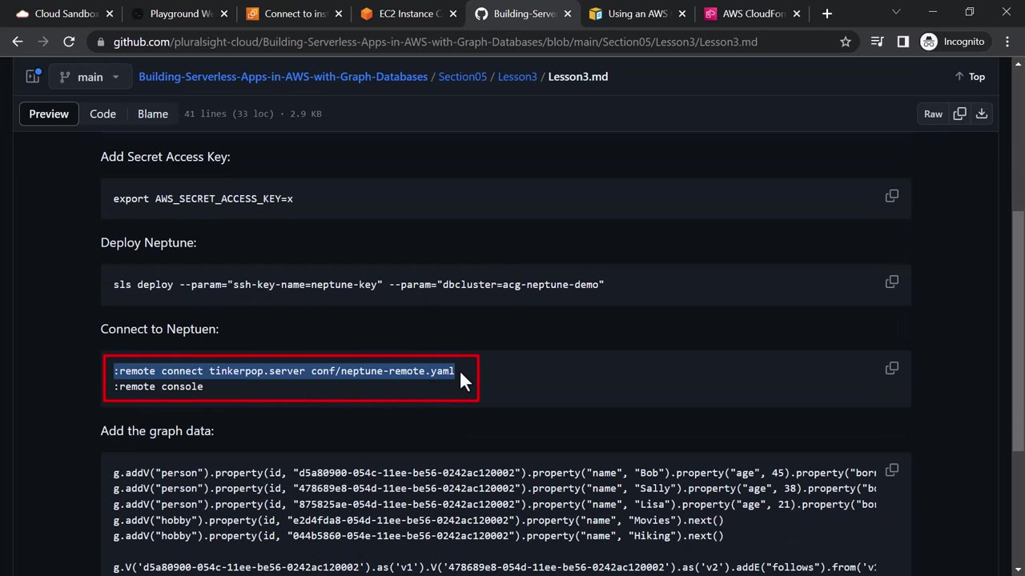The height and width of the screenshot is (576, 1025).
Task: Copy the export AWS_SECRET_ACCESS_KEY code block
Action: [891, 196]
